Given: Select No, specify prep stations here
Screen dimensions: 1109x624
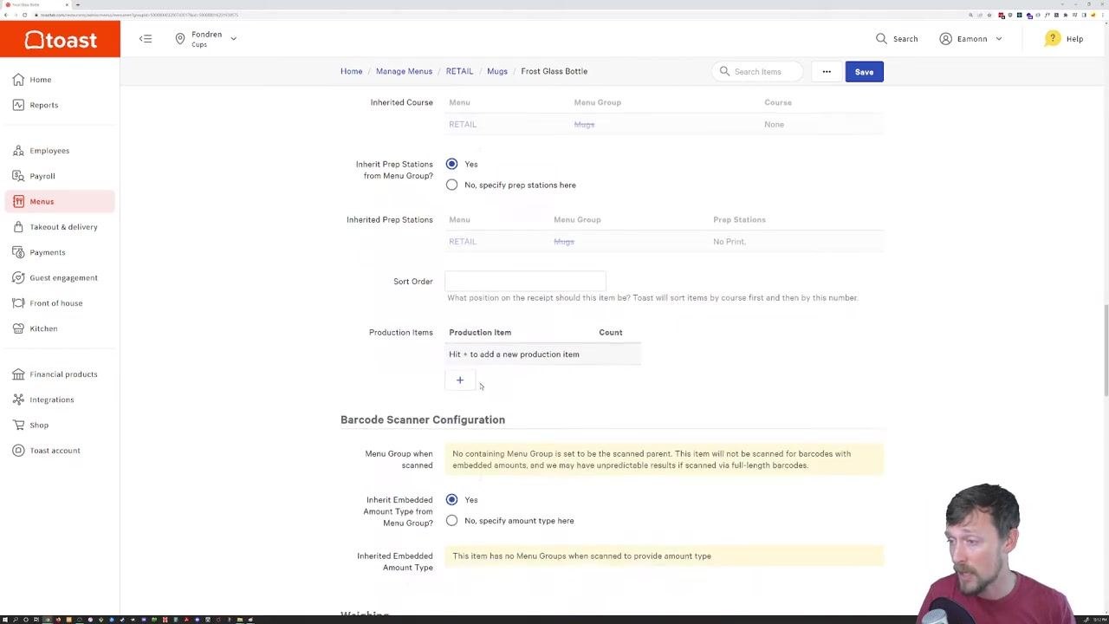Looking at the screenshot, I should [451, 185].
